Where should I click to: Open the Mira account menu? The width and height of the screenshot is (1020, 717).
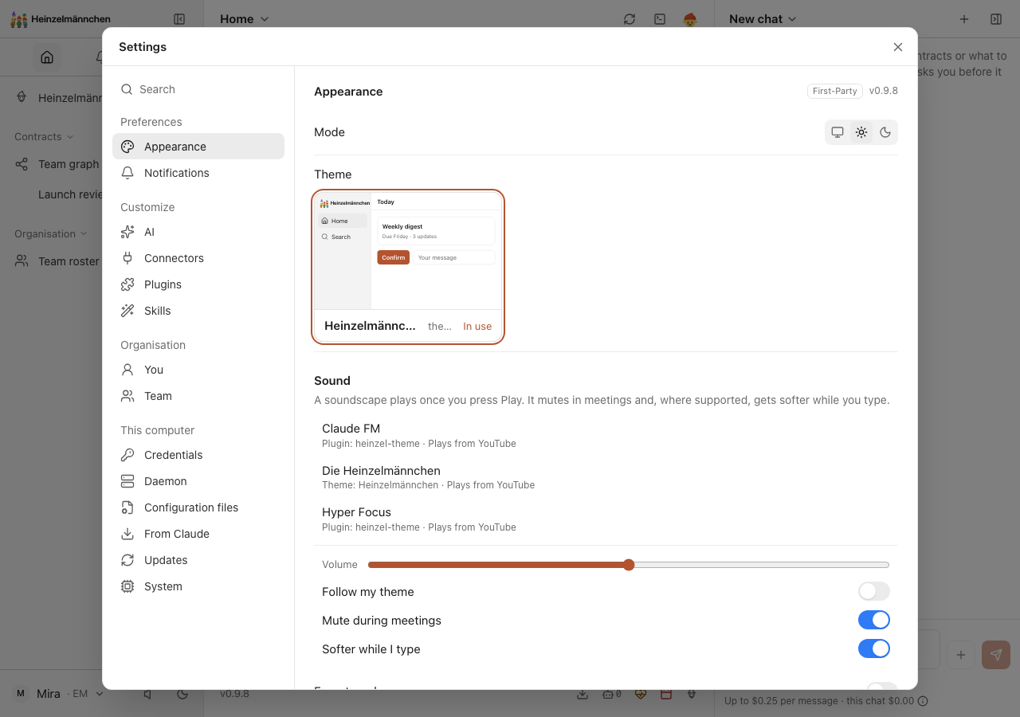(x=59, y=694)
